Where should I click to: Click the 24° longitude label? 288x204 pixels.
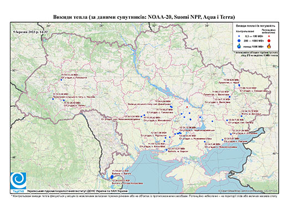49,26
